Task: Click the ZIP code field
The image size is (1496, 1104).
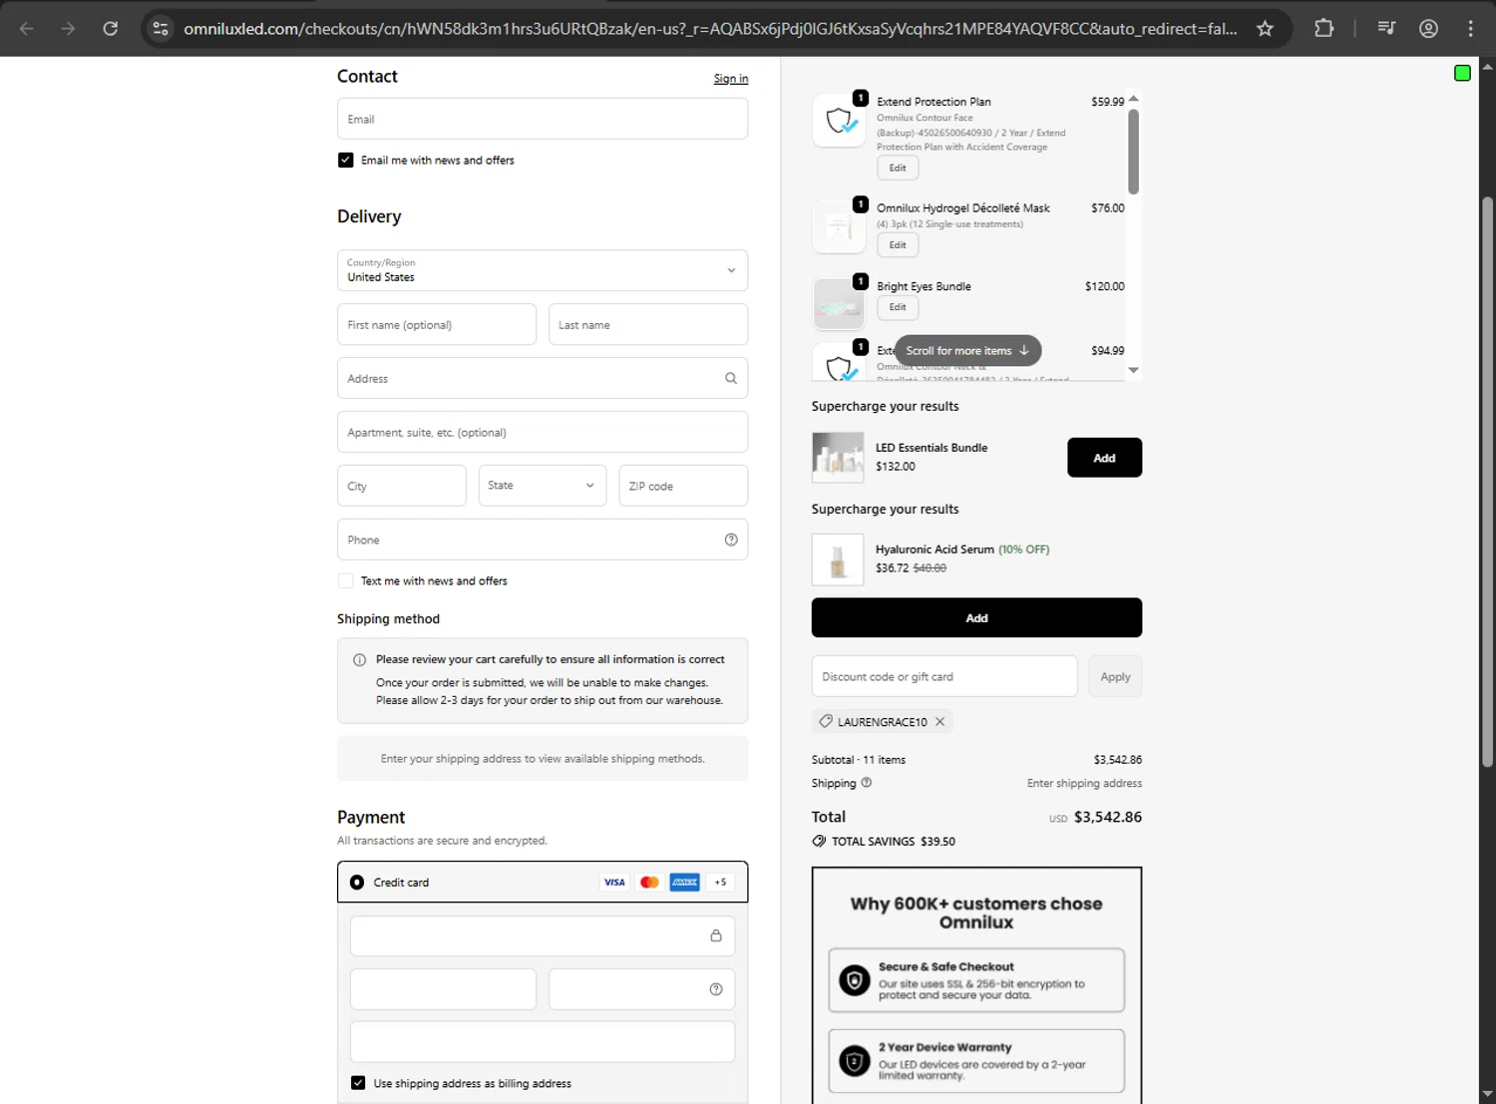Action: pos(683,486)
